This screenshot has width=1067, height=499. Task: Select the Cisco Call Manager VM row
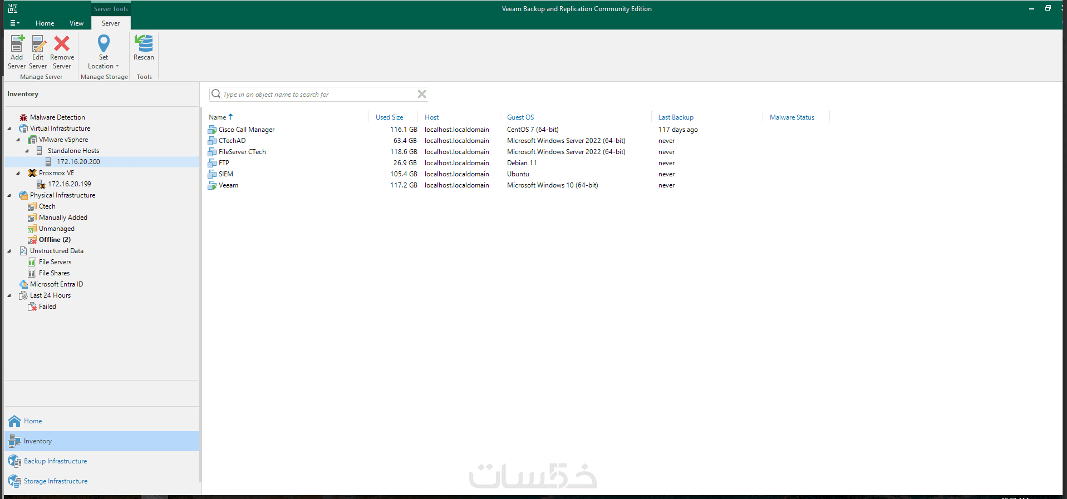(x=518, y=130)
